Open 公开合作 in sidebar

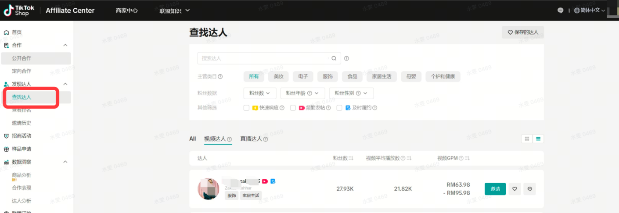[36, 58]
